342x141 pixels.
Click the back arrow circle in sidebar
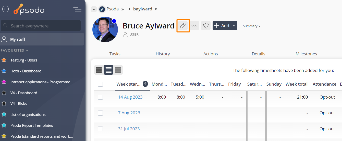(x=5, y=9)
